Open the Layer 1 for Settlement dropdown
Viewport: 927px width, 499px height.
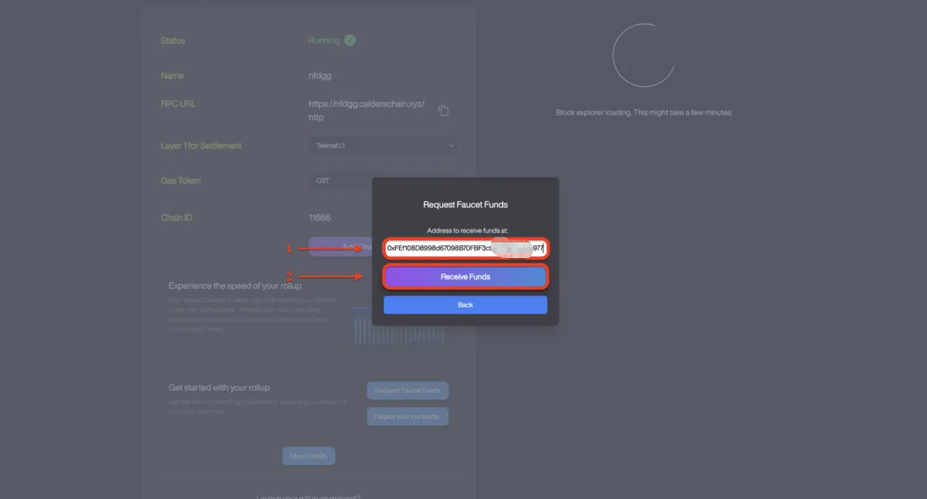382,146
